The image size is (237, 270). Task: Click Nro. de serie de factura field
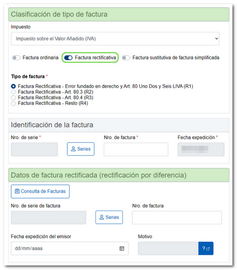[49, 218]
